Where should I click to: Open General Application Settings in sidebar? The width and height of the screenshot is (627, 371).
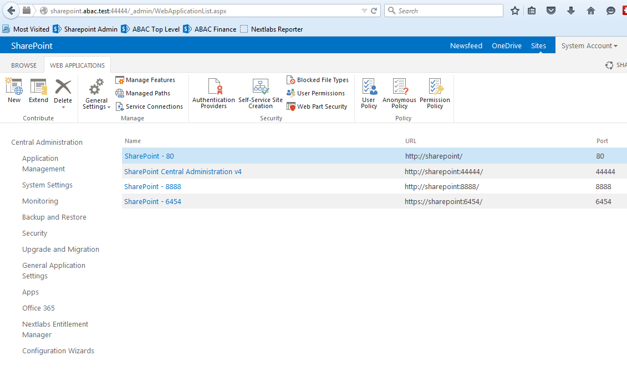54,271
